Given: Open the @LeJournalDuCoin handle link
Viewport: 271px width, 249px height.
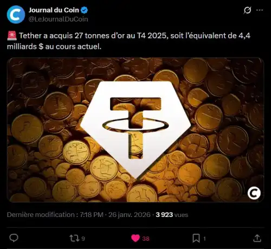Looking at the screenshot, I should (x=59, y=19).
